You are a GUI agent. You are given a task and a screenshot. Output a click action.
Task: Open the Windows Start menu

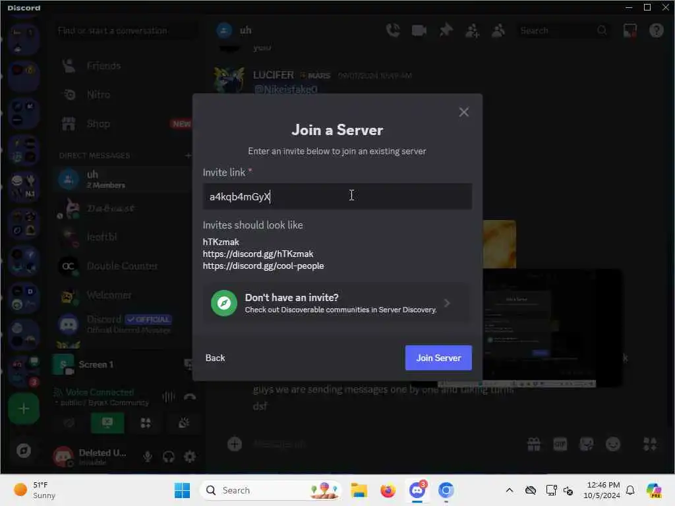click(x=182, y=490)
